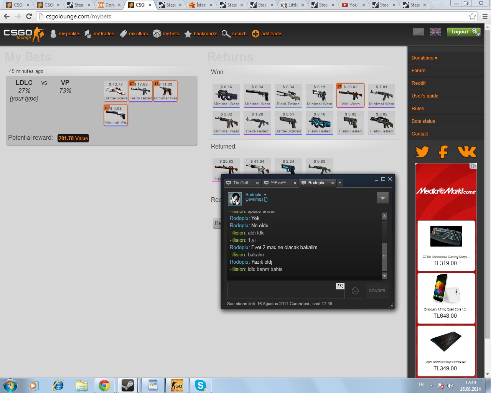Image resolution: width=491 pixels, height=393 pixels.
Task: Select the won $7.01 Minimal Wear item
Action: coord(382,95)
